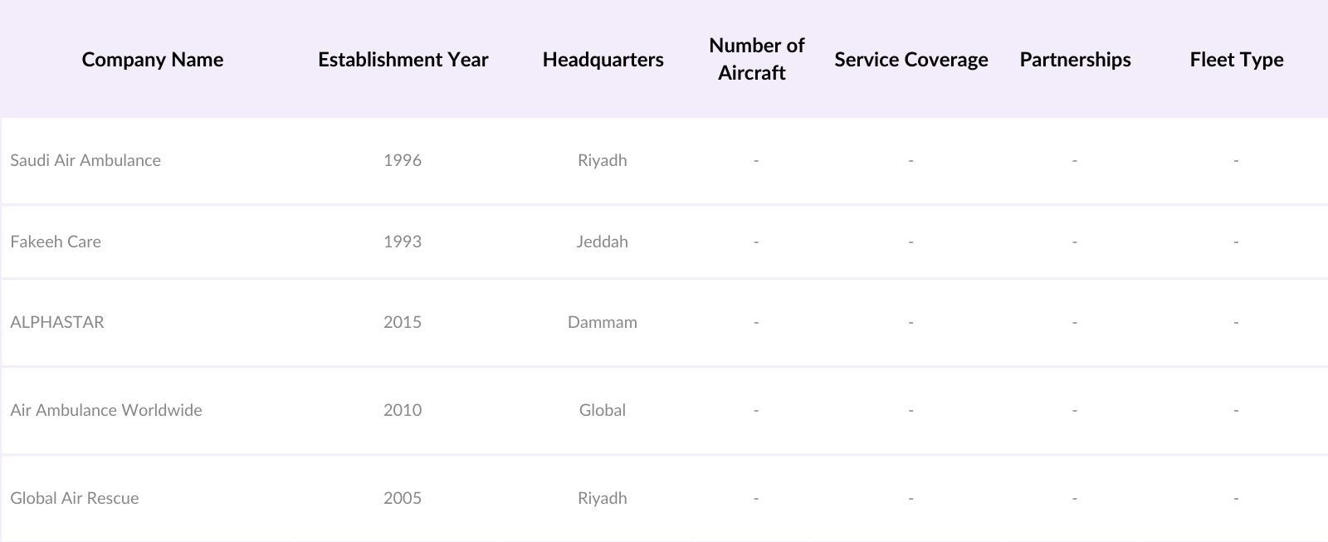
Task: Click the Fakeeh Care company name
Action: click(x=56, y=242)
